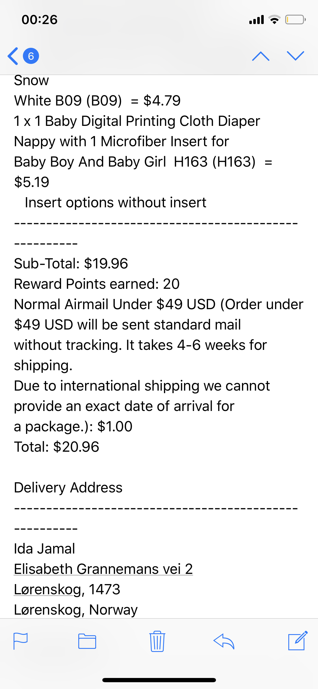The height and width of the screenshot is (689, 318).
Task: Tap the Delivery Address heading
Action: pyautogui.click(x=68, y=488)
